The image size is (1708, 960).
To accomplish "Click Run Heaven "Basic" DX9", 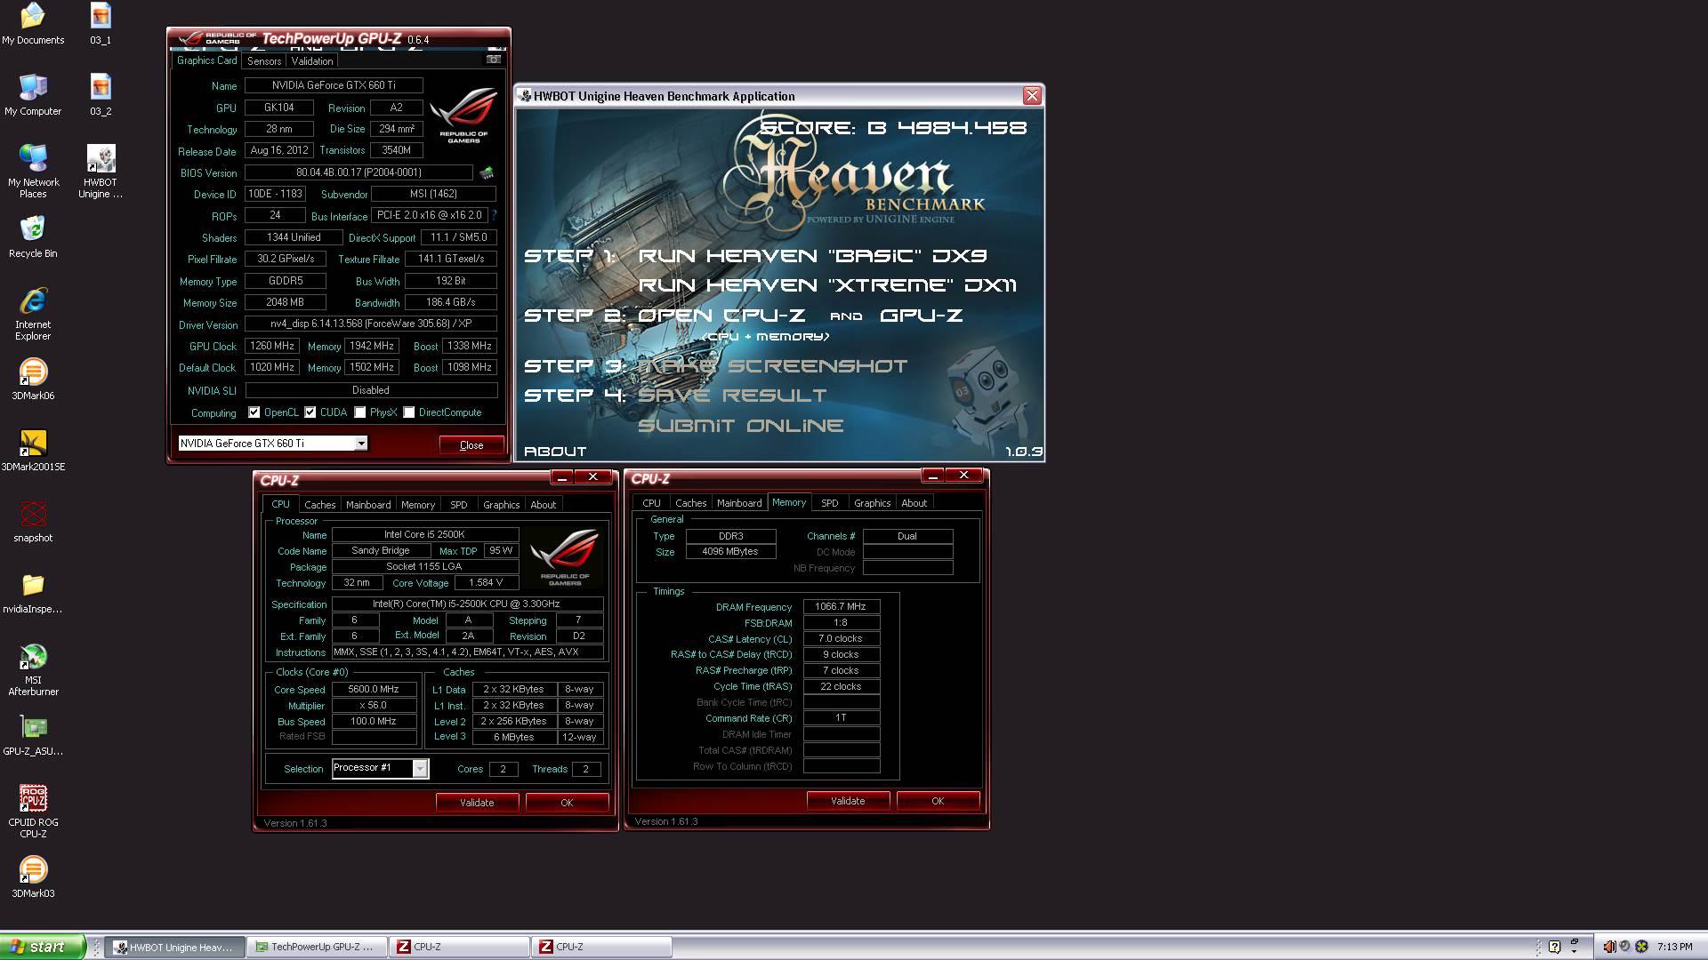I will tap(813, 256).
